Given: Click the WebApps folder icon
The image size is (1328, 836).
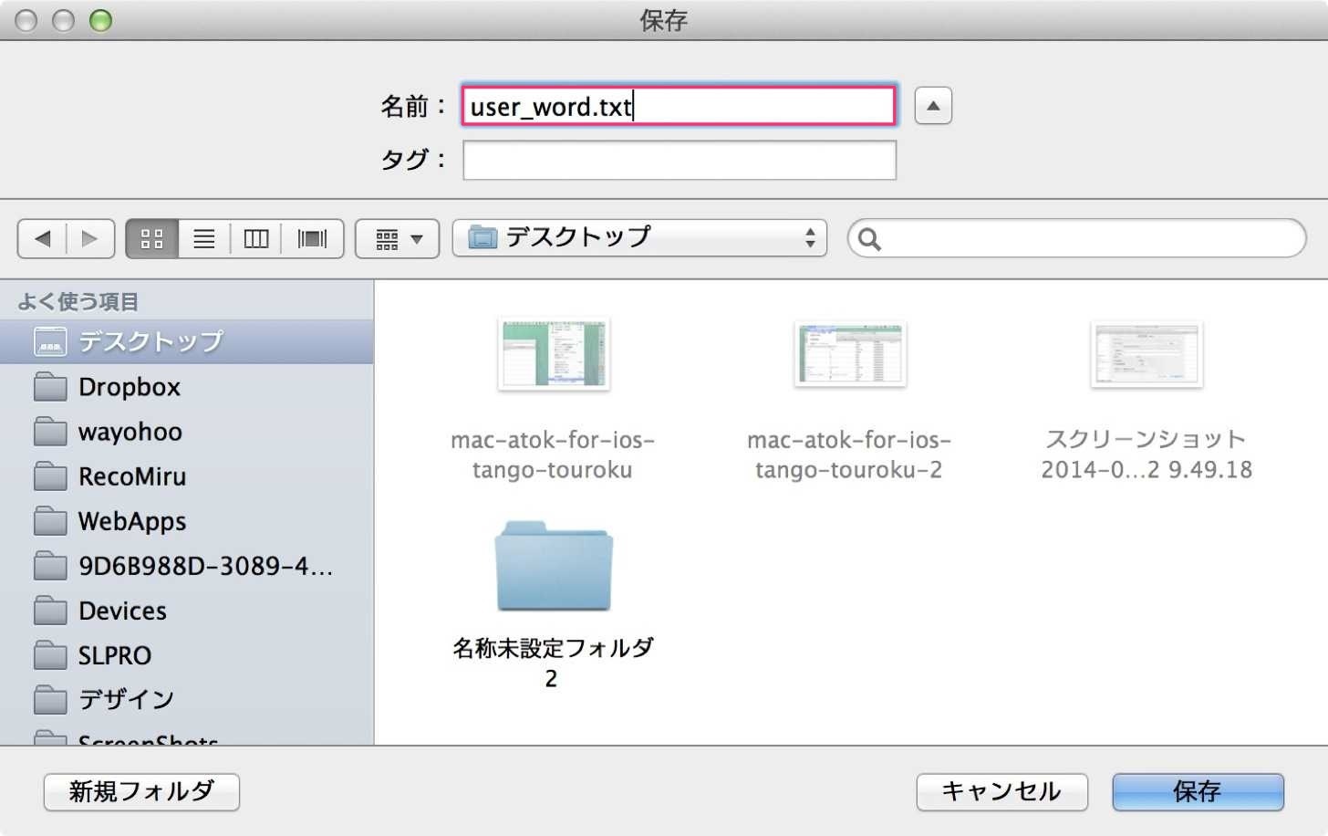Looking at the screenshot, I should [x=50, y=521].
